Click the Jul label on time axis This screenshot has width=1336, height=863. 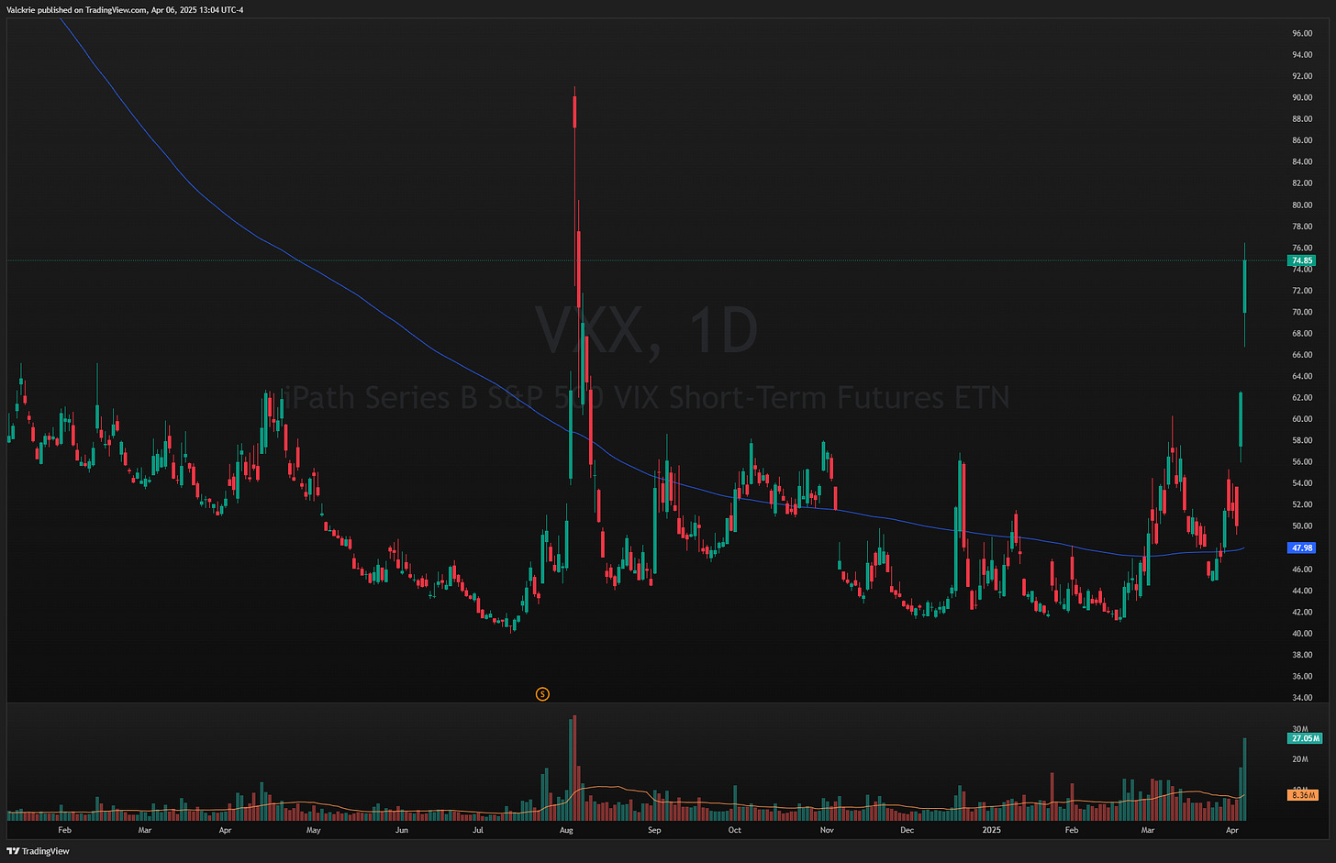coord(477,830)
